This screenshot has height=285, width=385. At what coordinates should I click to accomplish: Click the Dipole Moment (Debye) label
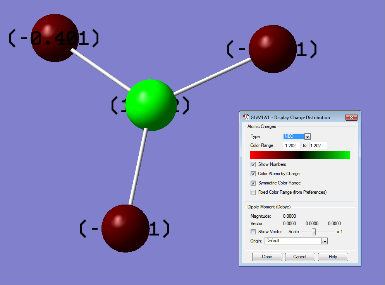pos(269,207)
